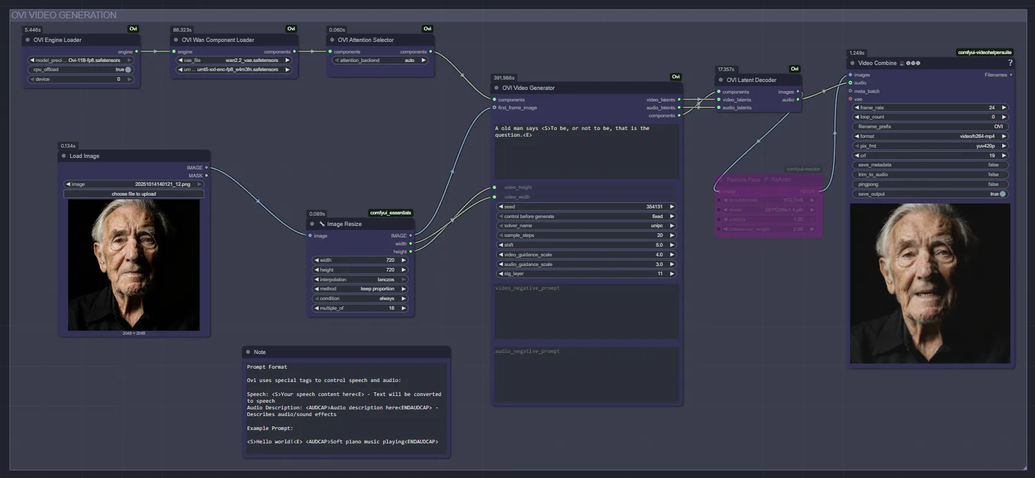This screenshot has height=478, width=1035.
Task: Click the comfyui-videohelpersuite badge
Action: (985, 52)
